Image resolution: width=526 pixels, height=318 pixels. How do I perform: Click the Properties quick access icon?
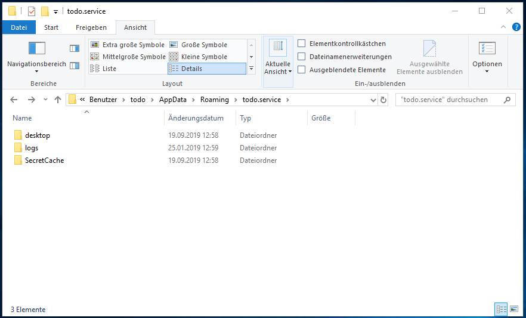pyautogui.click(x=32, y=11)
